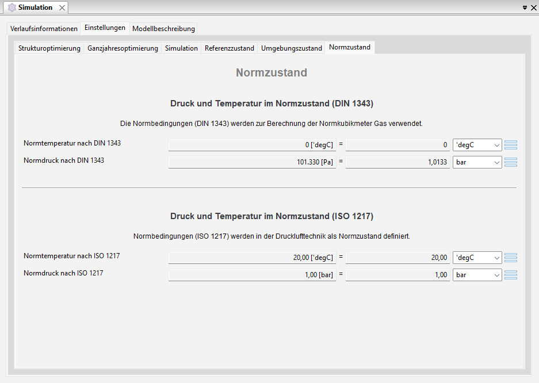Click the stacked-lines icon beside Normdruck DIN 1343
This screenshot has width=539, height=383.
511,162
